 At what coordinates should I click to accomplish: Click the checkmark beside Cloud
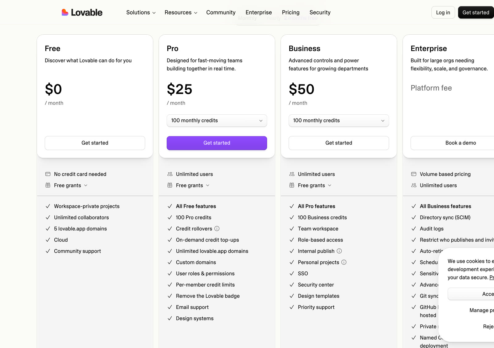click(48, 240)
